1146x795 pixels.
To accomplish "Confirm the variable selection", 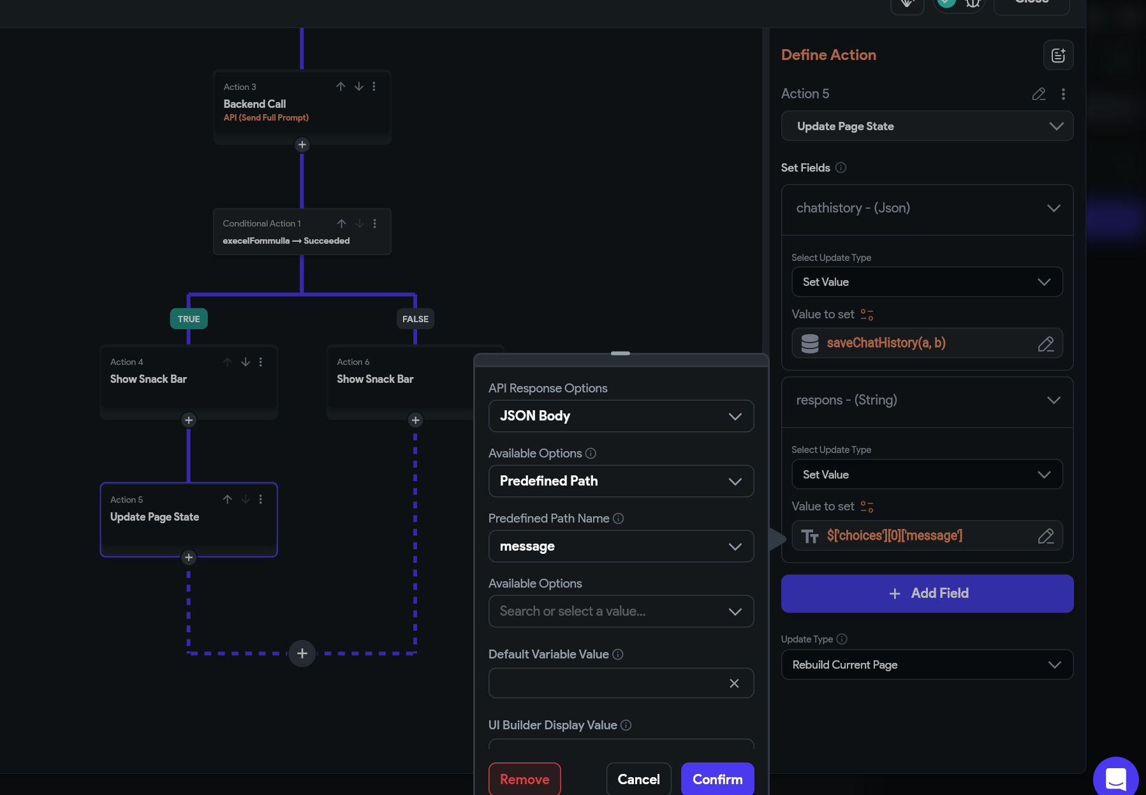I will click(717, 779).
